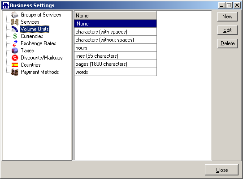Select the pages (1800 characters) row
The width and height of the screenshot is (243, 179).
(x=116, y=64)
